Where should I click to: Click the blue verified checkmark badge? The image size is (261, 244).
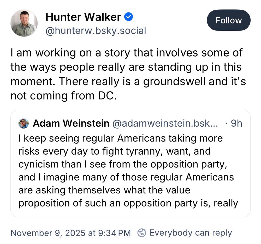[x=129, y=17]
